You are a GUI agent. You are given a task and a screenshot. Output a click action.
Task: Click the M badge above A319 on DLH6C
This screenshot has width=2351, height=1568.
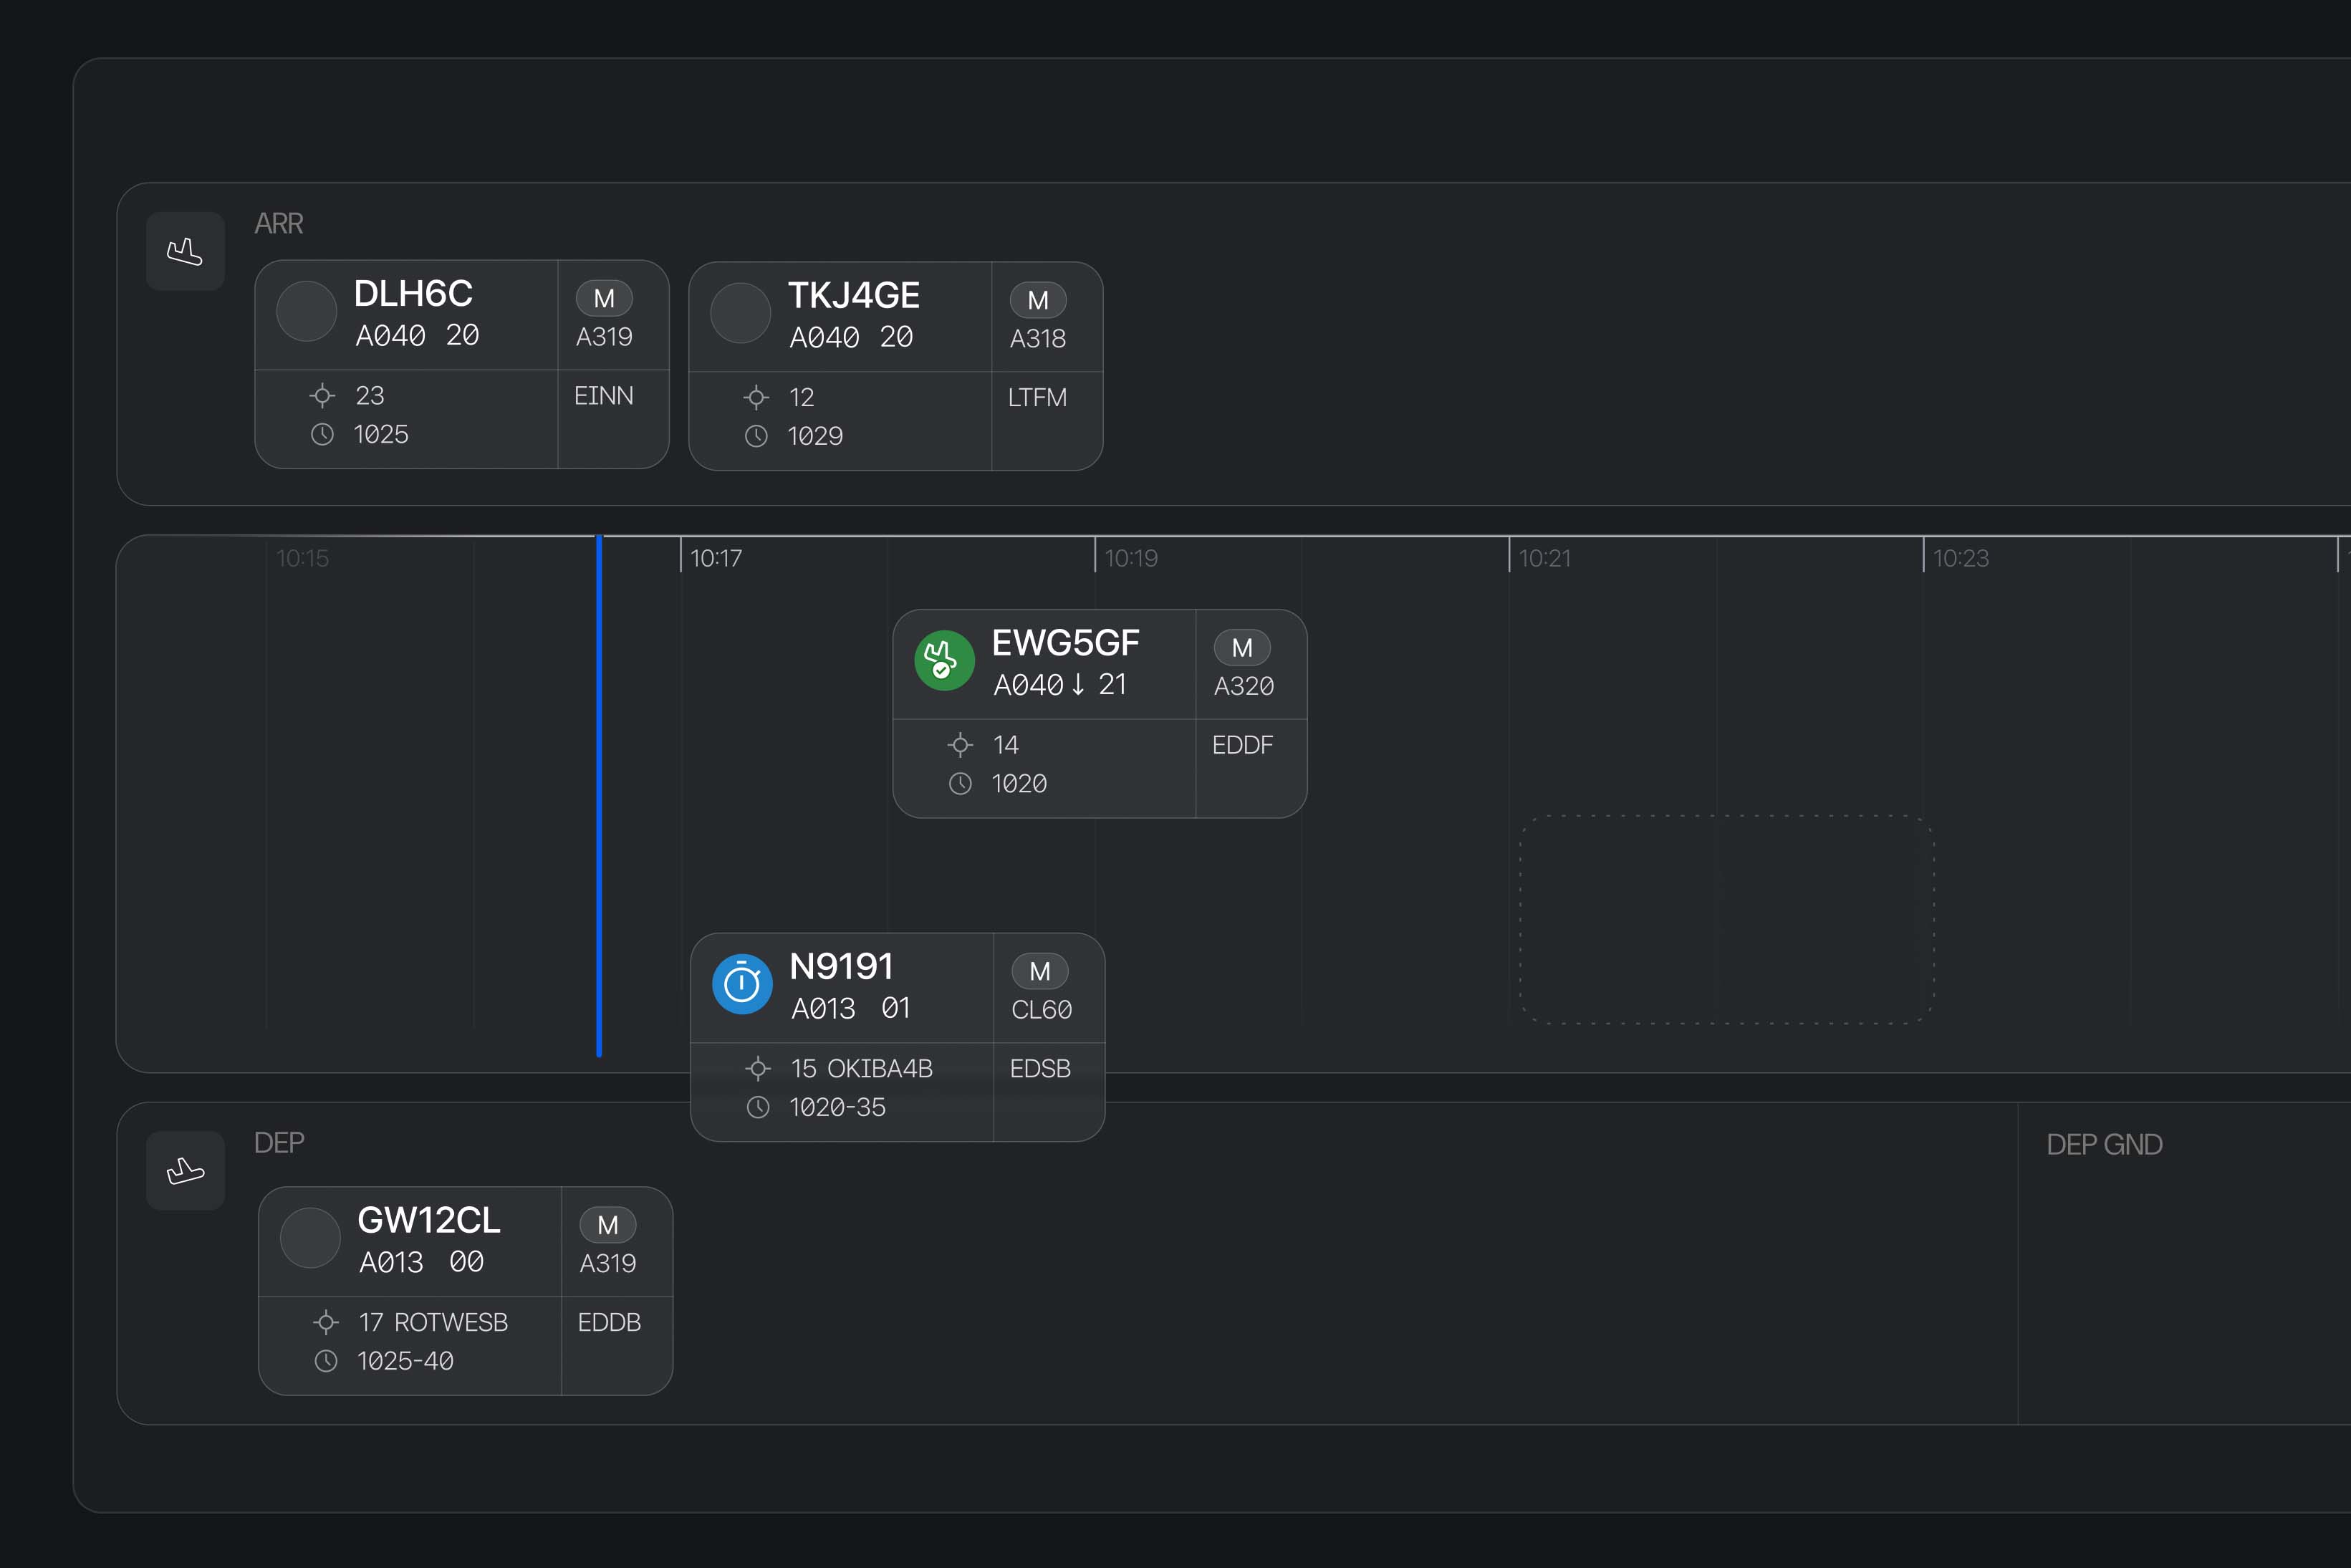(604, 298)
